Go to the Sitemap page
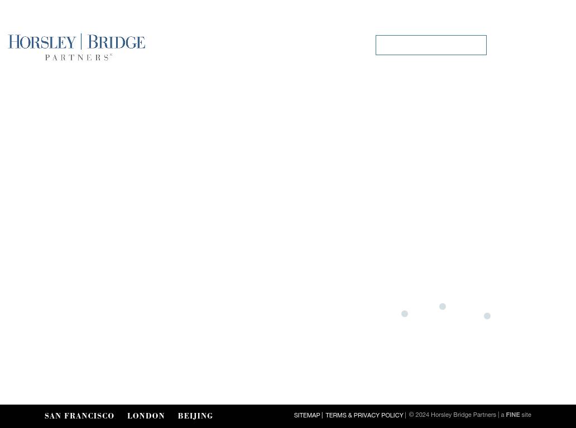The image size is (576, 428). point(307,416)
